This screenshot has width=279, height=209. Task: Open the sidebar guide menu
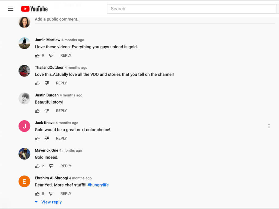(10, 8)
